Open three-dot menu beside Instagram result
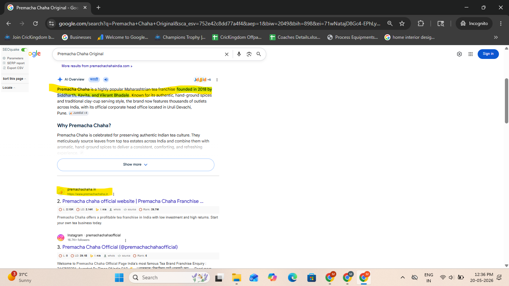509x286 pixels. click(125, 241)
